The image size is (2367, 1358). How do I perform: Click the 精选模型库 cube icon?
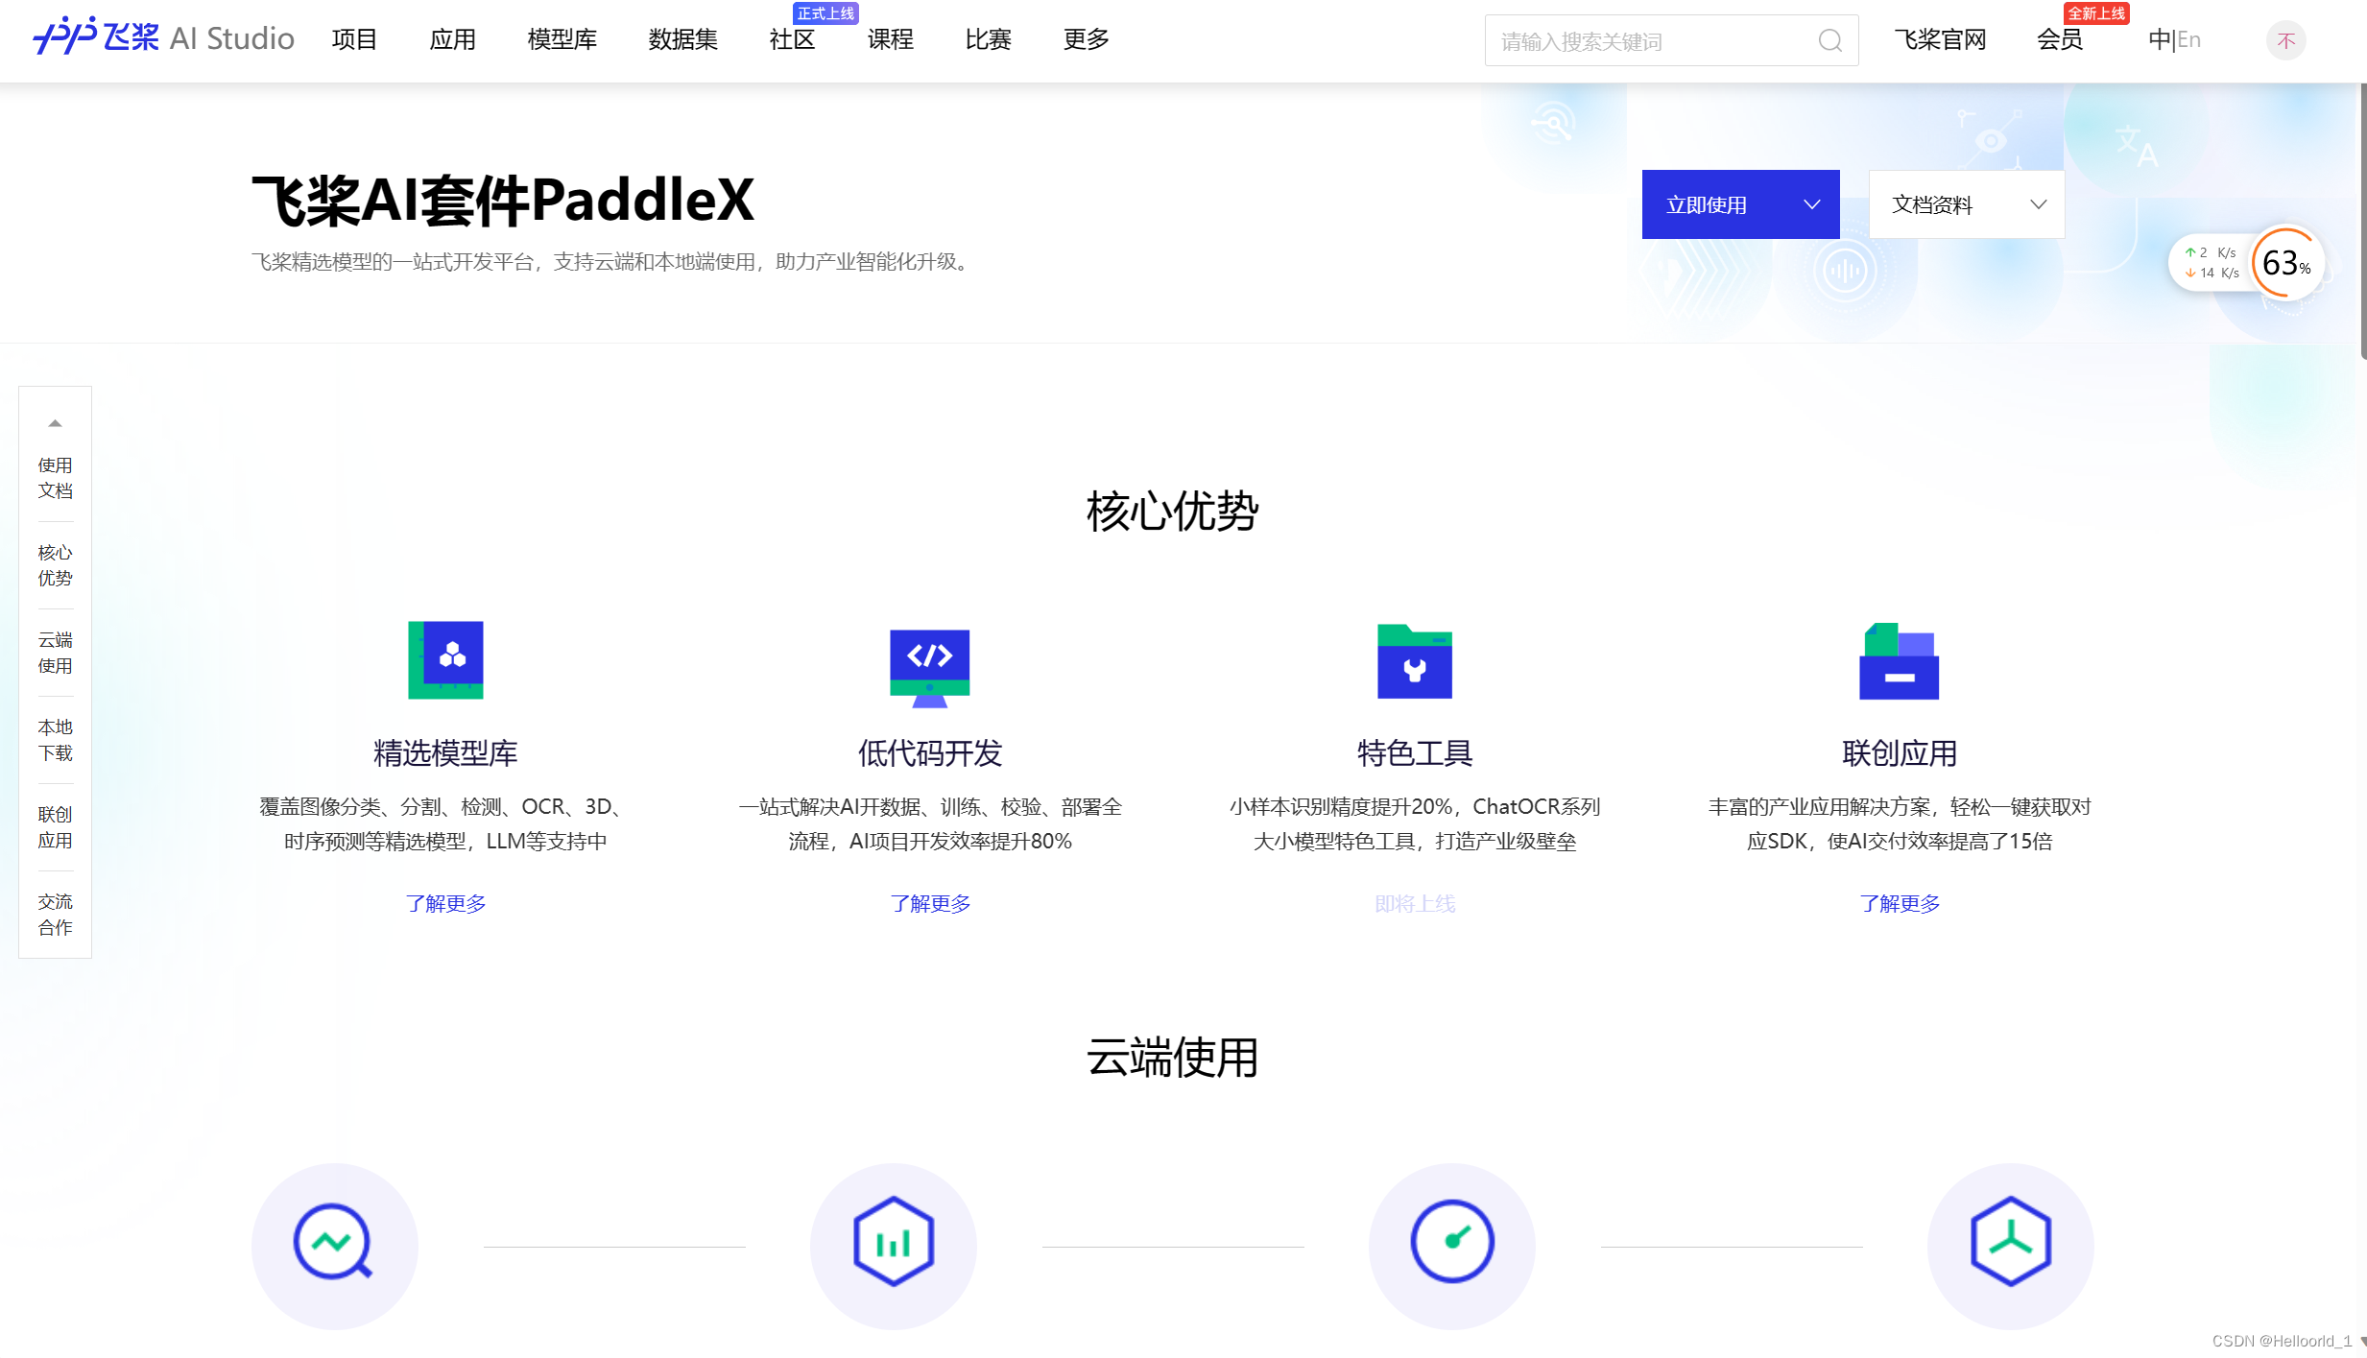tap(445, 660)
